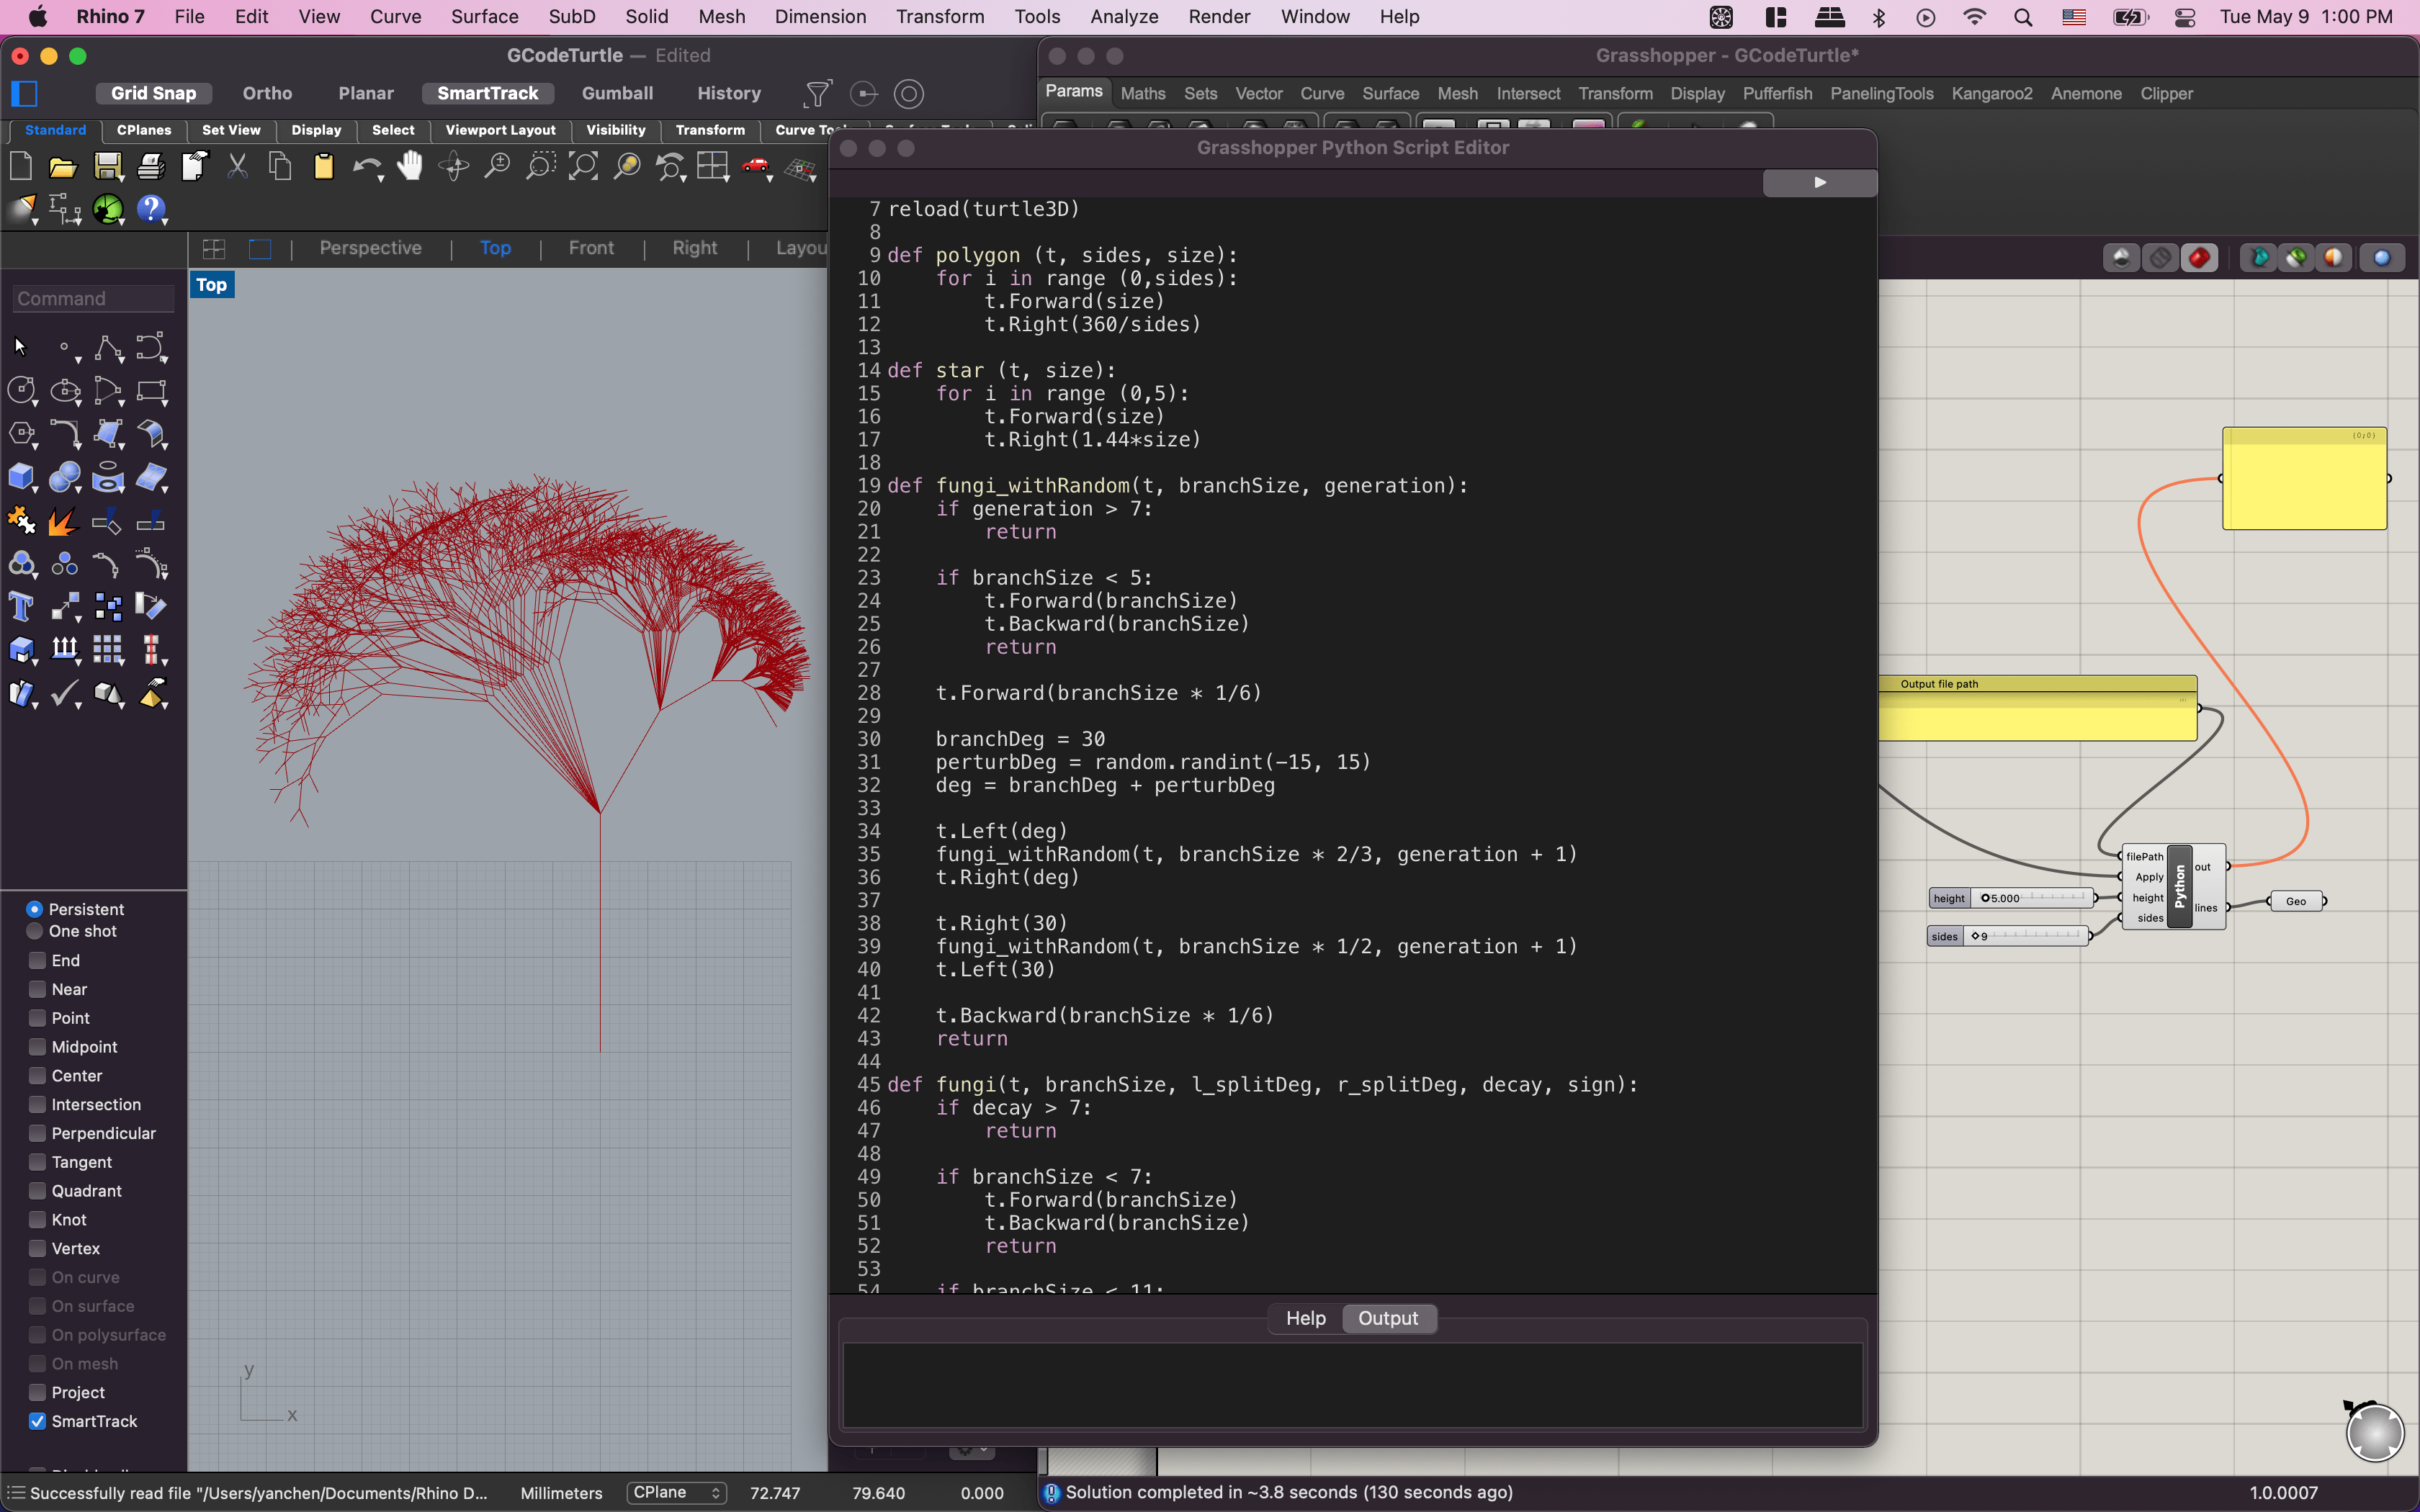
Task: Click inside the Command input field
Action: (90, 298)
